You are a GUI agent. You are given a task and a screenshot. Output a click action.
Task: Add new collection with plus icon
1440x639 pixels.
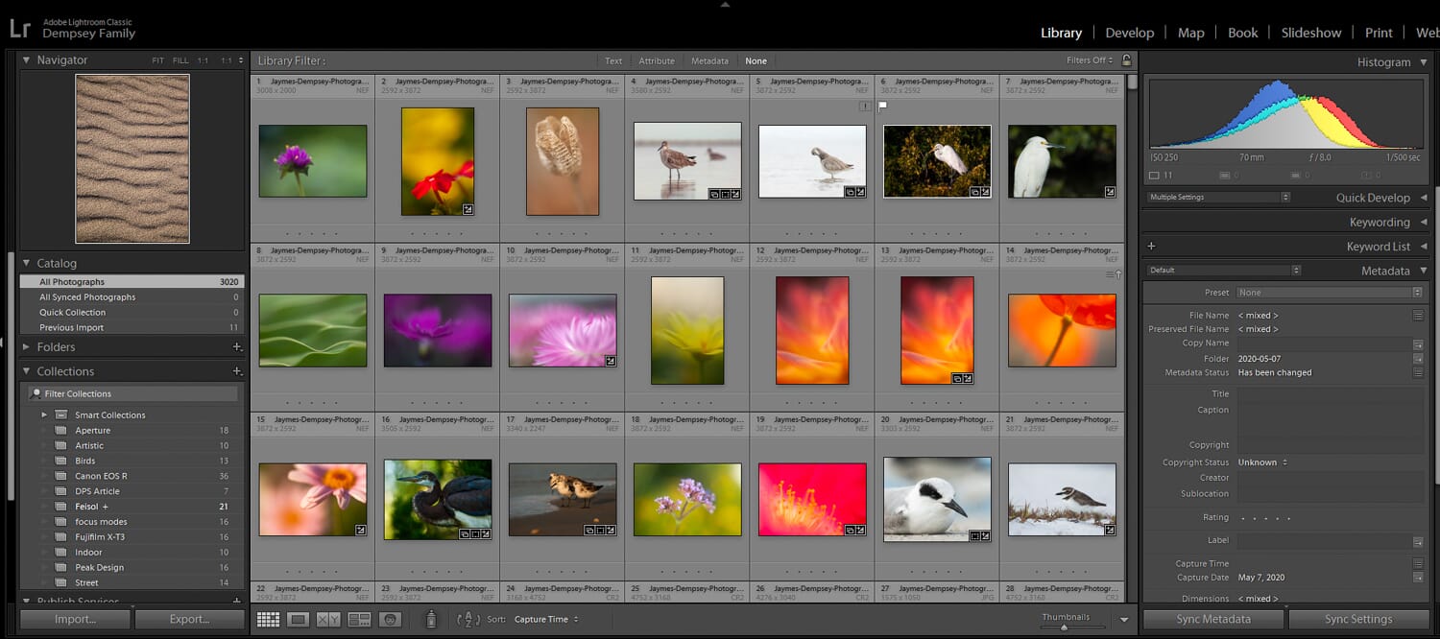(236, 371)
